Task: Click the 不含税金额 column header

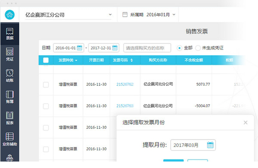Action: [x=193, y=60]
